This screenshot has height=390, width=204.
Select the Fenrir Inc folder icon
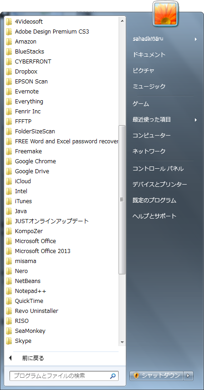[9, 112]
